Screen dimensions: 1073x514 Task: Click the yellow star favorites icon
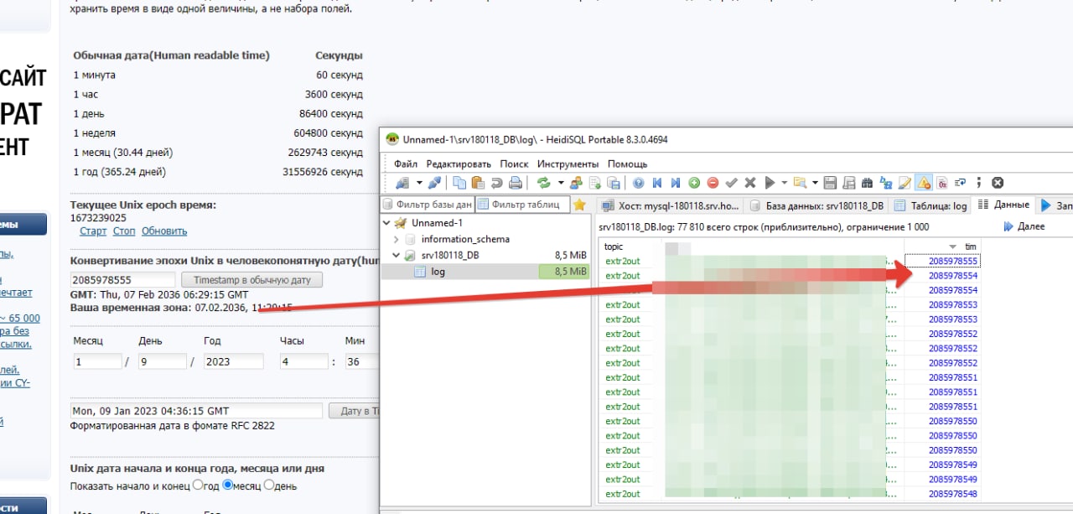(x=579, y=205)
